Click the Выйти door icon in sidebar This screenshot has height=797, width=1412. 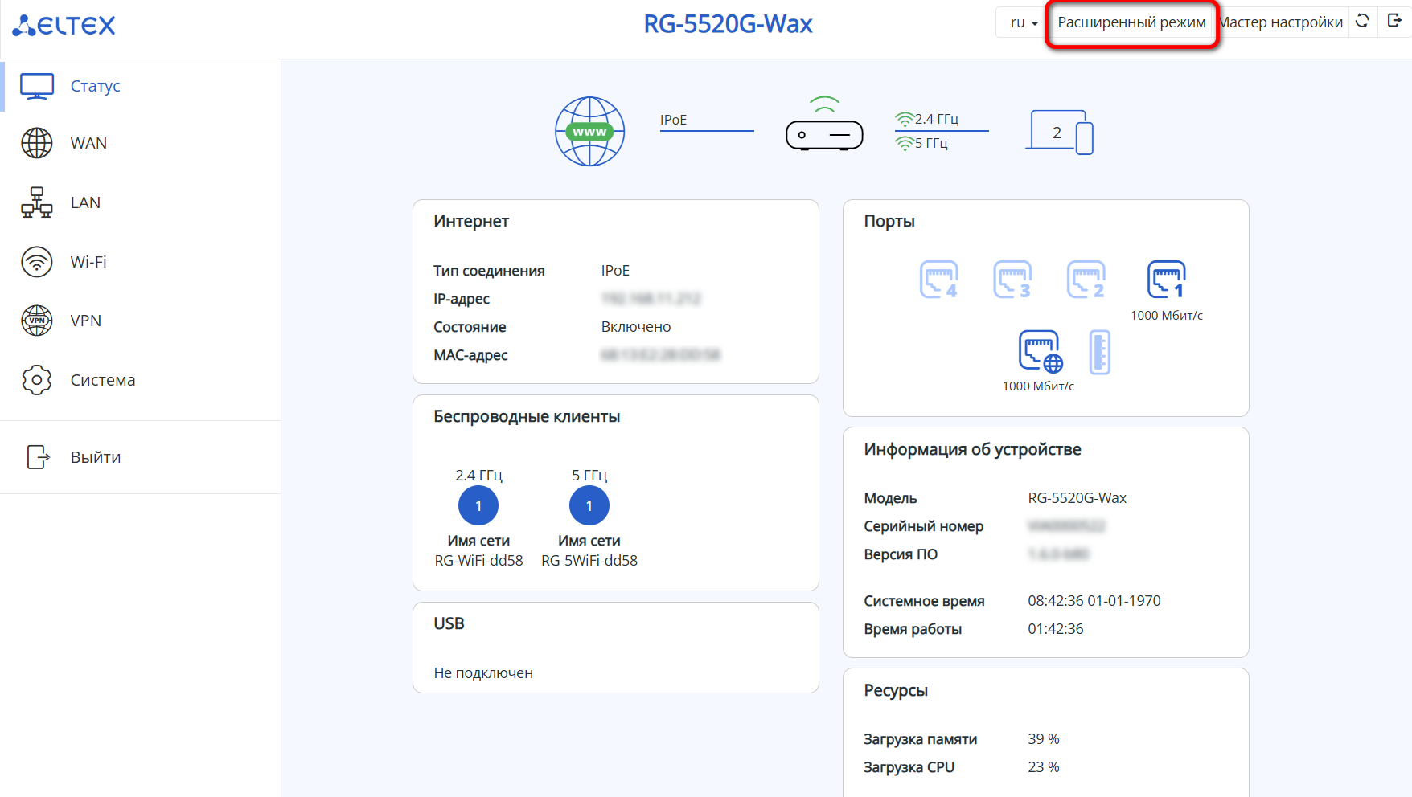[38, 457]
